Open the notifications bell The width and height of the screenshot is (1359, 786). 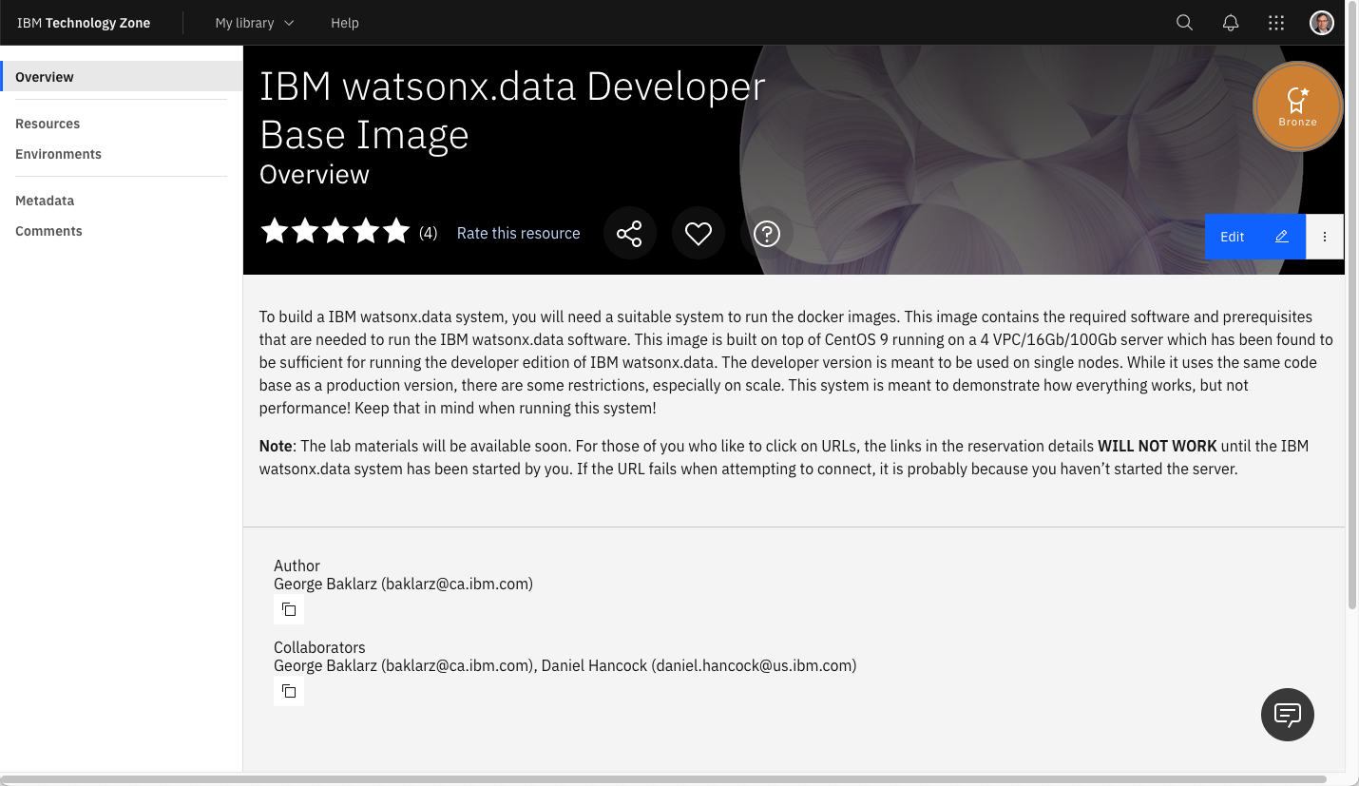pos(1231,23)
